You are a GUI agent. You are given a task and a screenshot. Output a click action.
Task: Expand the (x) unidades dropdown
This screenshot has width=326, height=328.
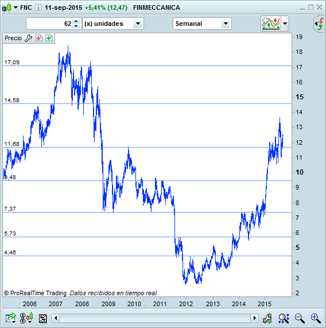(x=113, y=24)
